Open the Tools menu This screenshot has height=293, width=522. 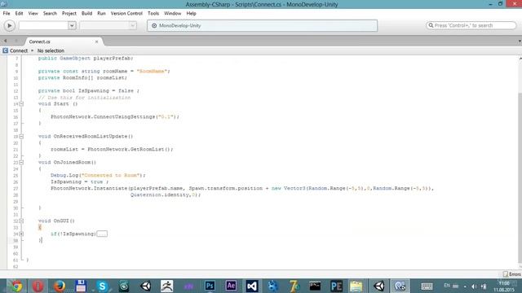tap(153, 13)
